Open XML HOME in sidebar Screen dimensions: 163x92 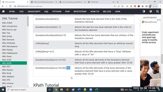coord(7,23)
